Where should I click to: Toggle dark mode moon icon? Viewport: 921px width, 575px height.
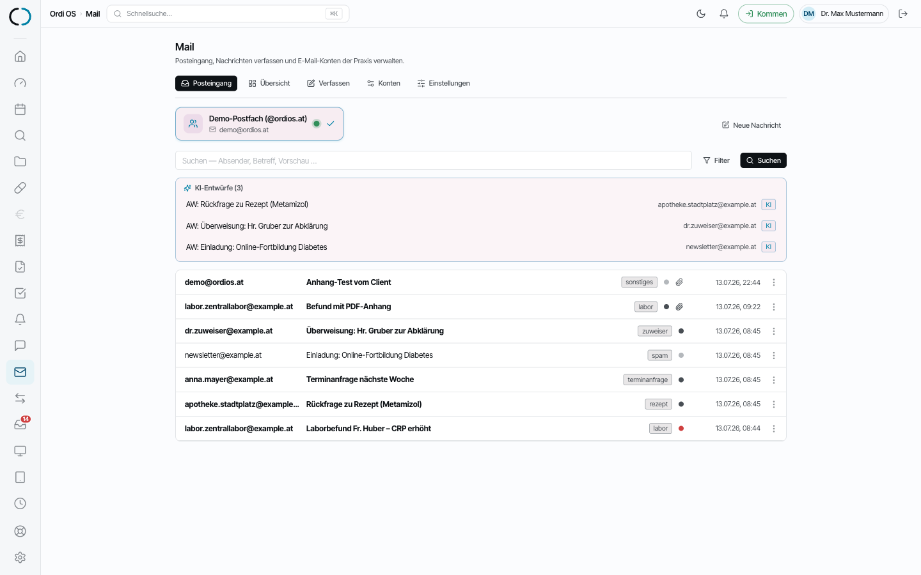(x=701, y=13)
